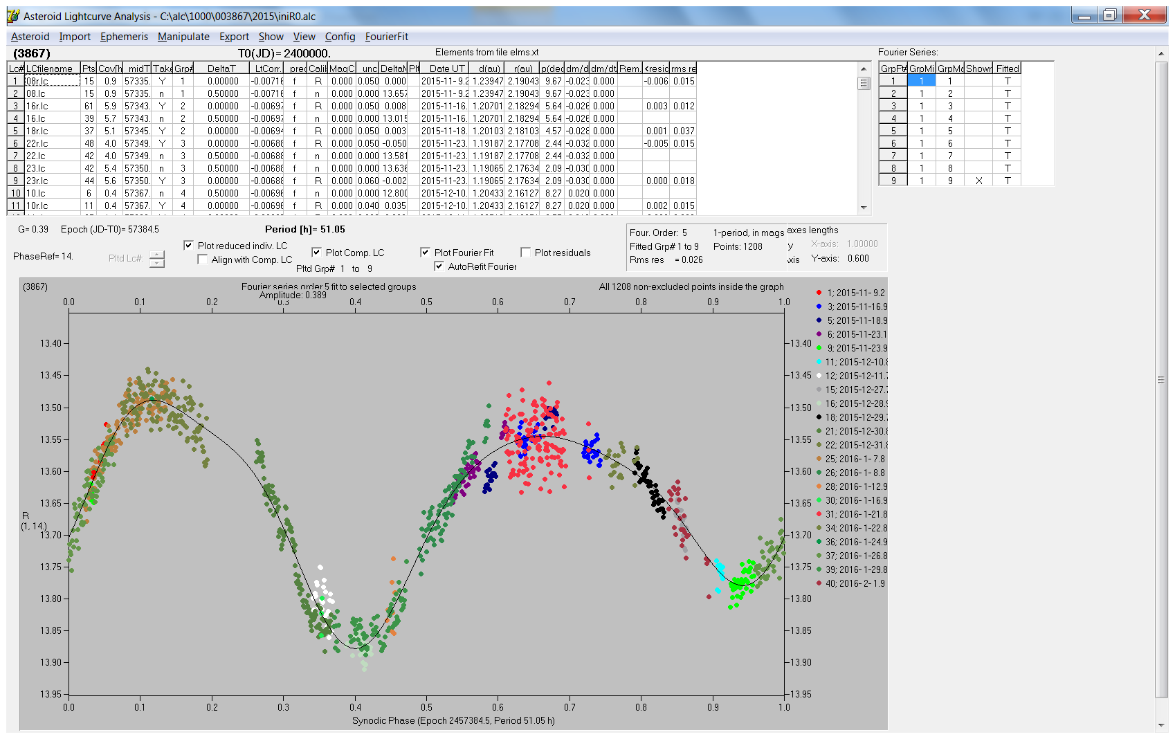The image size is (1175, 739).
Task: Click the Fitted column header in Fourier Series
Action: [x=1008, y=69]
